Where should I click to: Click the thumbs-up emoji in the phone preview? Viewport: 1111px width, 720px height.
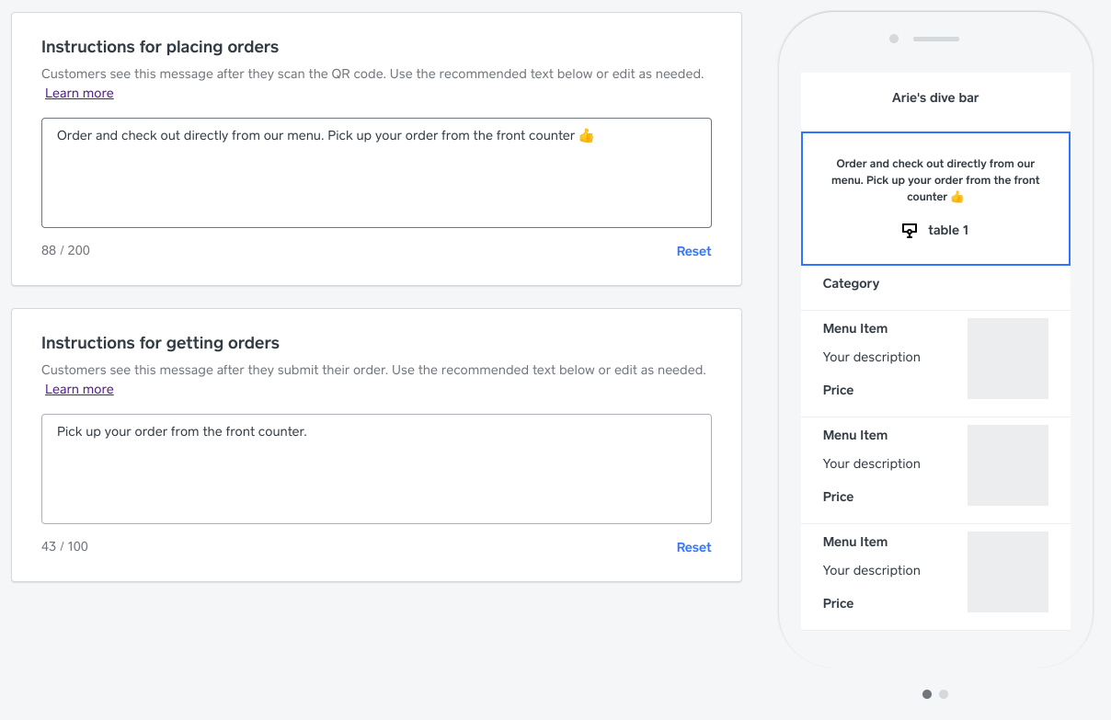(x=957, y=197)
